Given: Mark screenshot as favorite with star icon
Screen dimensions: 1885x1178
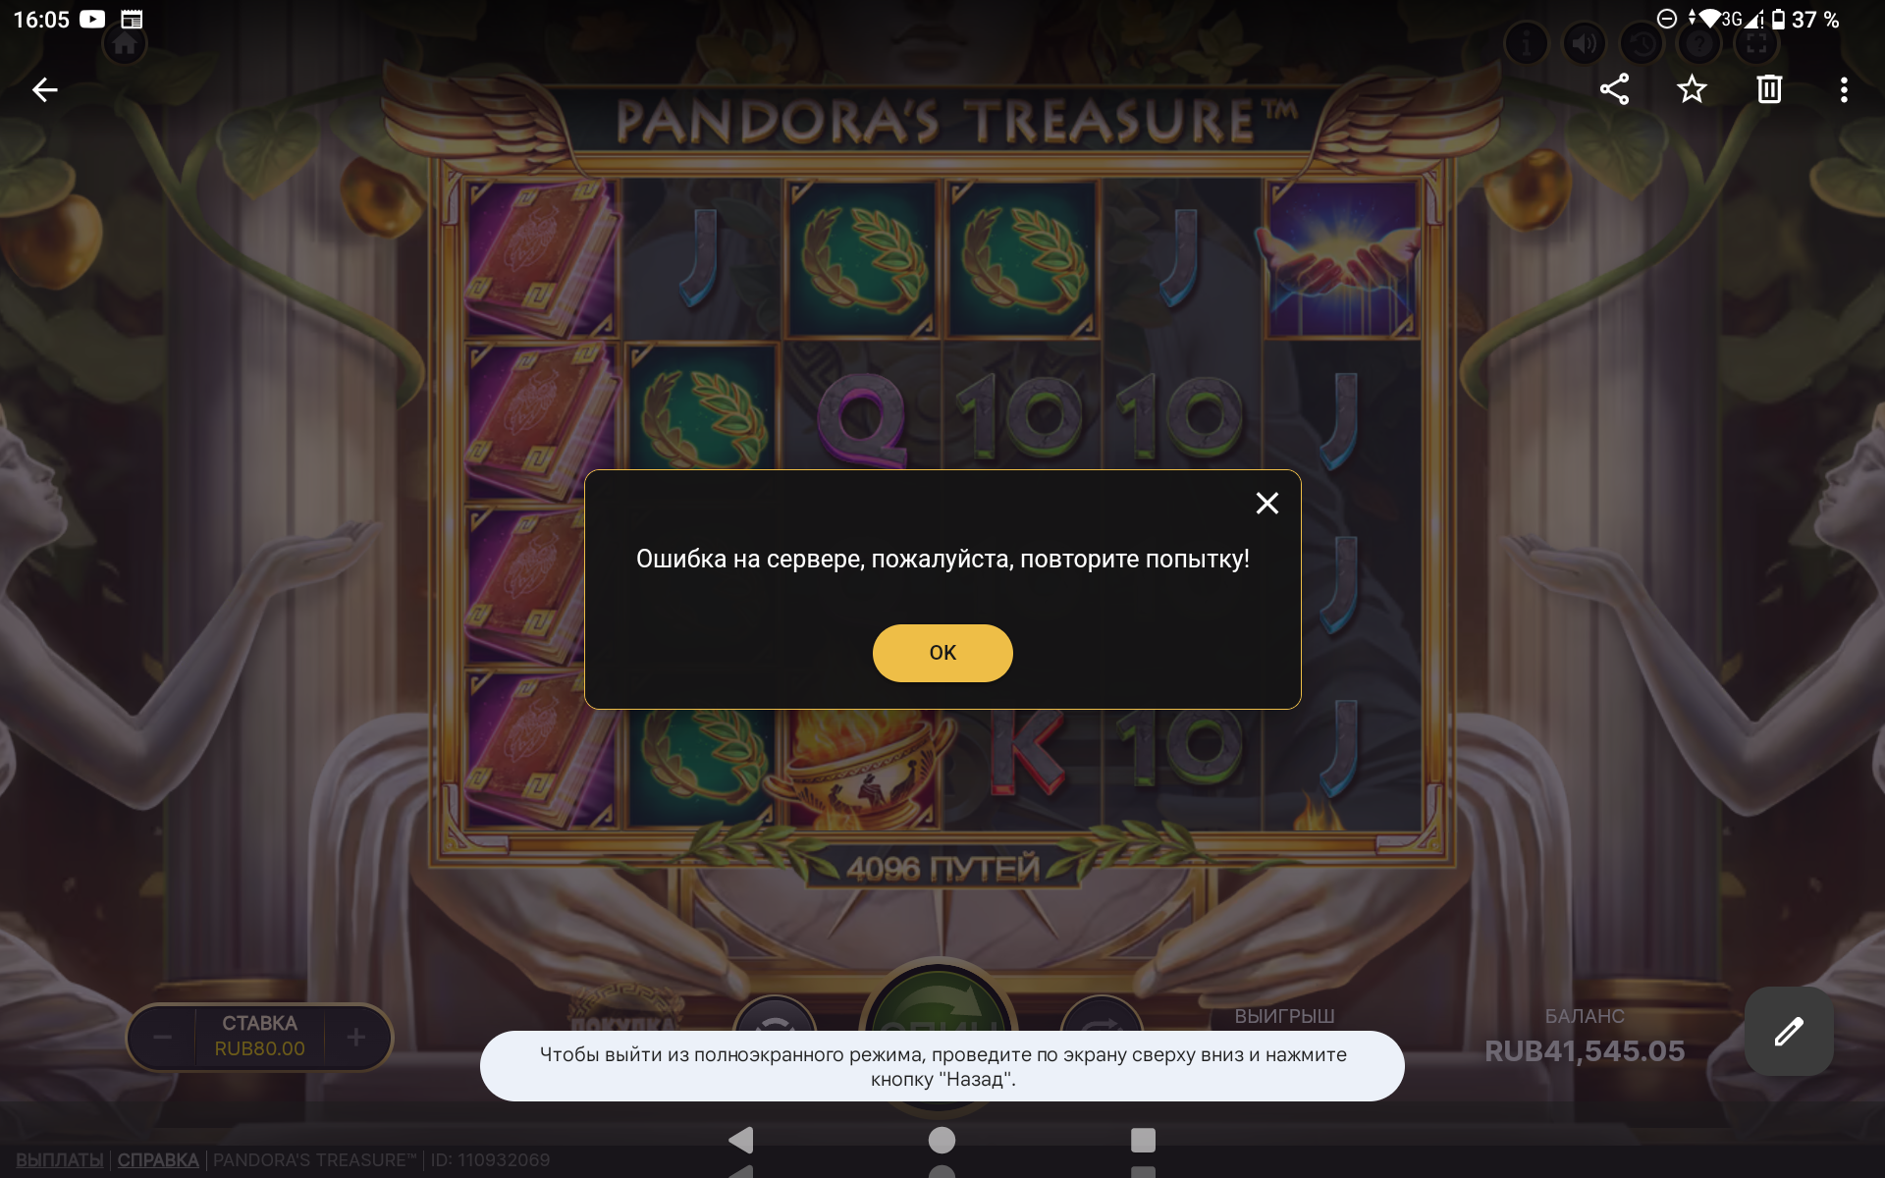Looking at the screenshot, I should [1692, 89].
